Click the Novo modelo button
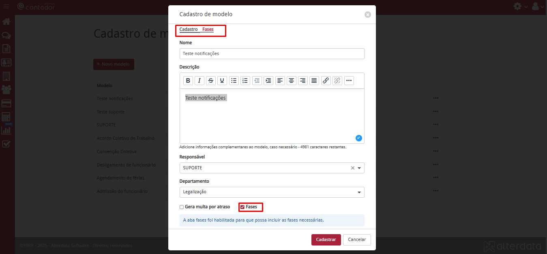This screenshot has height=254, width=547. tap(114, 64)
